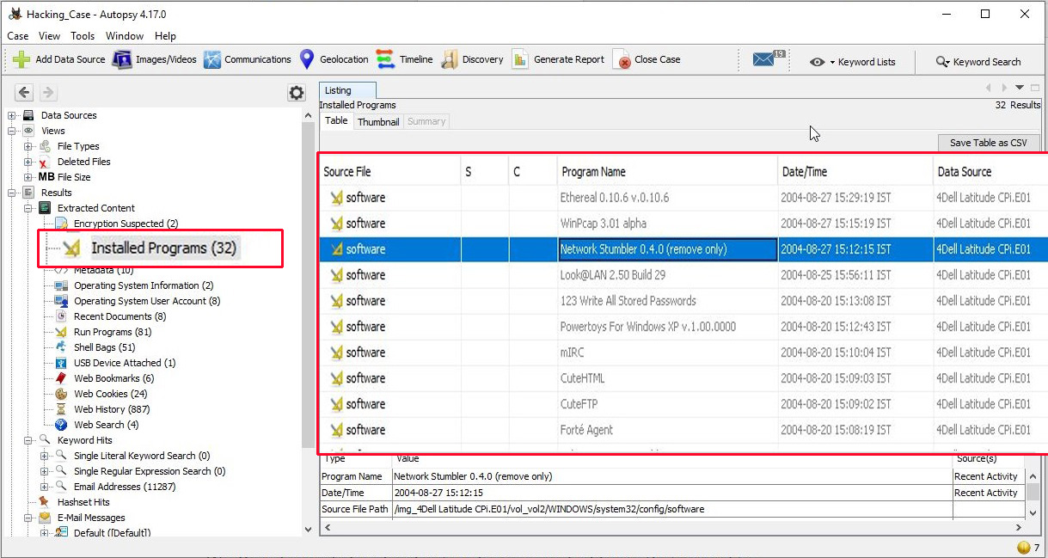The image size is (1048, 558).
Task: Open the Keyword Lists dropdown
Action: tap(853, 62)
